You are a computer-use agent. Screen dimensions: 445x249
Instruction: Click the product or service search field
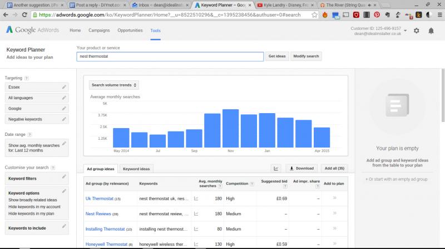[170, 56]
